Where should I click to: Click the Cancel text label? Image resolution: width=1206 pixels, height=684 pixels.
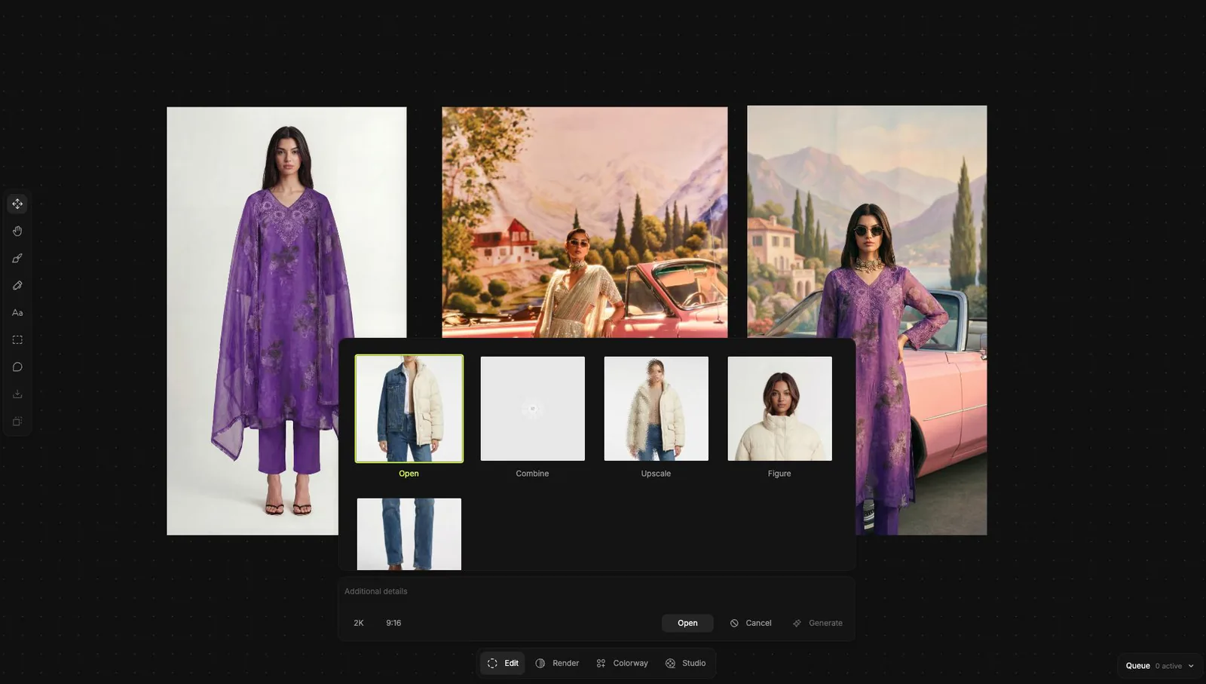tap(758, 623)
